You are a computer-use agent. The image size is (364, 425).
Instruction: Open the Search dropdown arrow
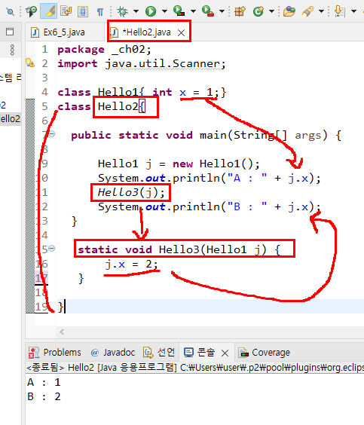point(321,11)
